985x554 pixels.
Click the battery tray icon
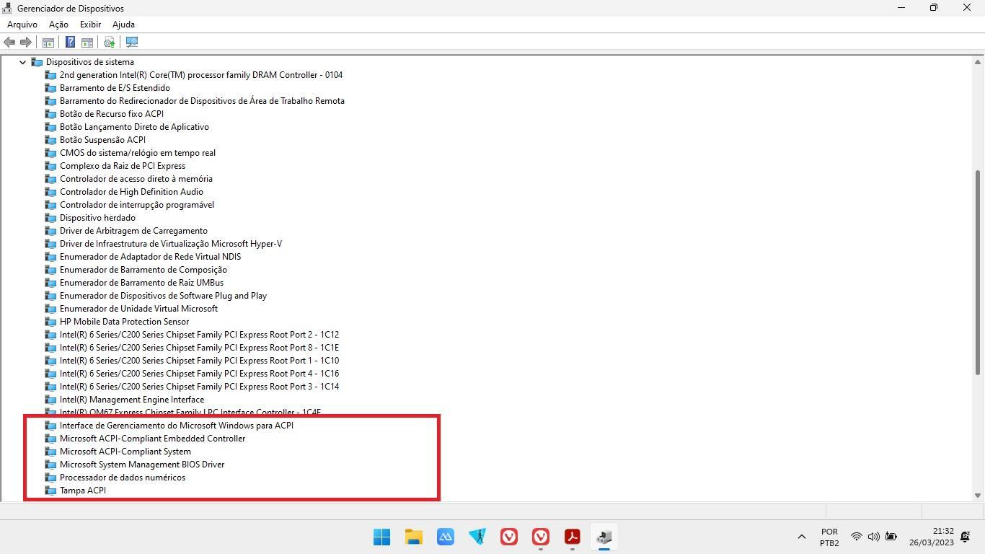pos(891,537)
